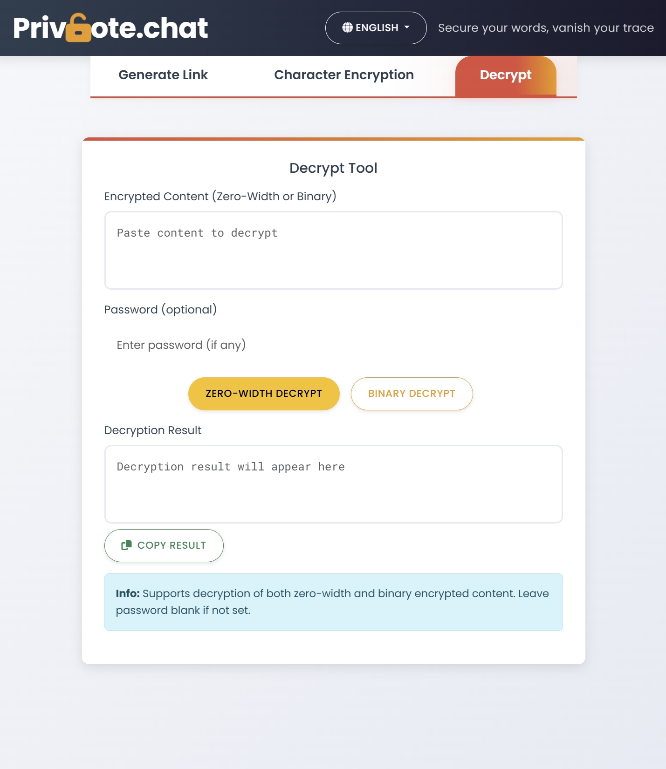Click the globe icon beside ENGLISH
Image resolution: width=666 pixels, height=769 pixels.
coord(347,28)
